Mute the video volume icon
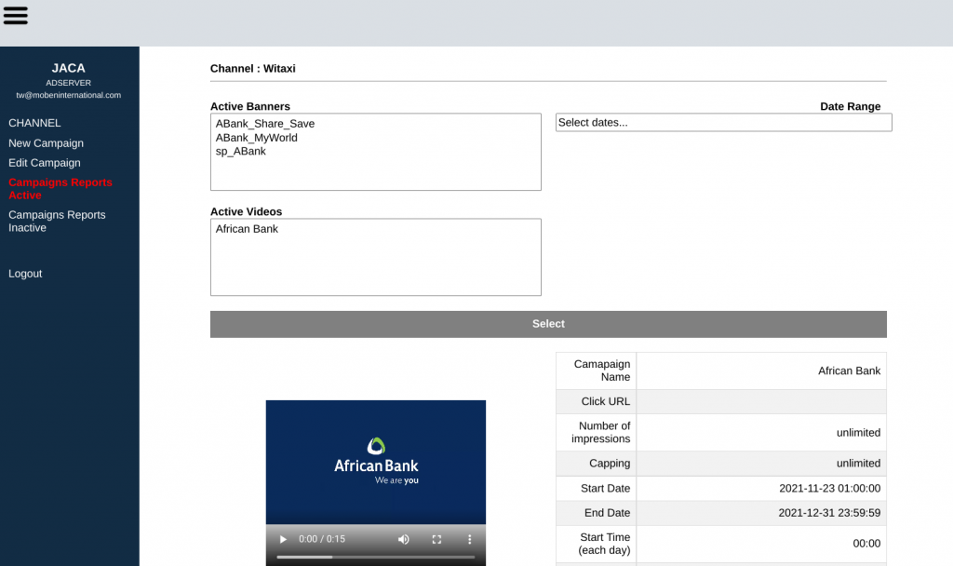953x566 pixels. [x=403, y=539]
